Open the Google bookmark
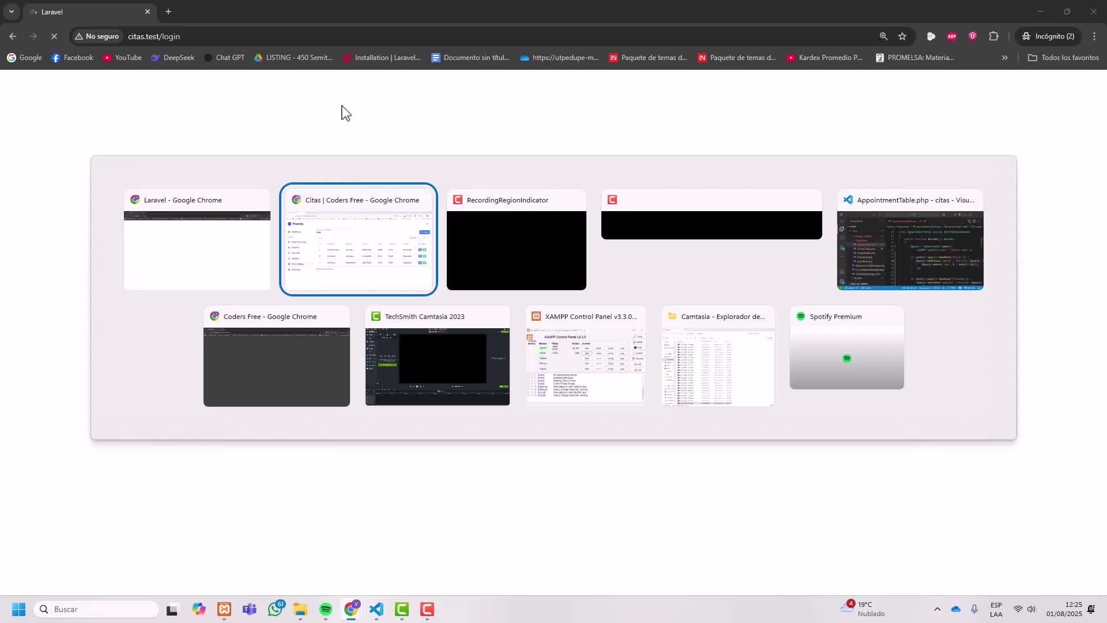Image resolution: width=1107 pixels, height=623 pixels. coord(25,58)
